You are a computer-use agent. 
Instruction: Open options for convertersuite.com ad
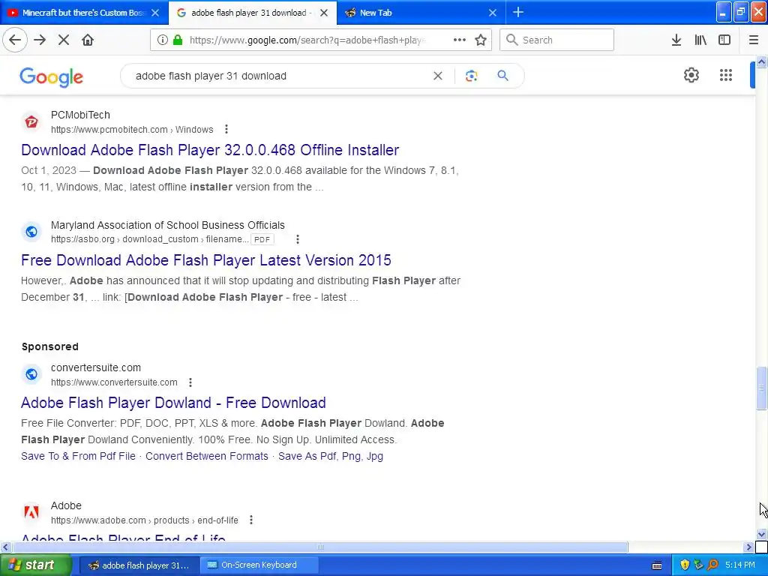click(190, 382)
